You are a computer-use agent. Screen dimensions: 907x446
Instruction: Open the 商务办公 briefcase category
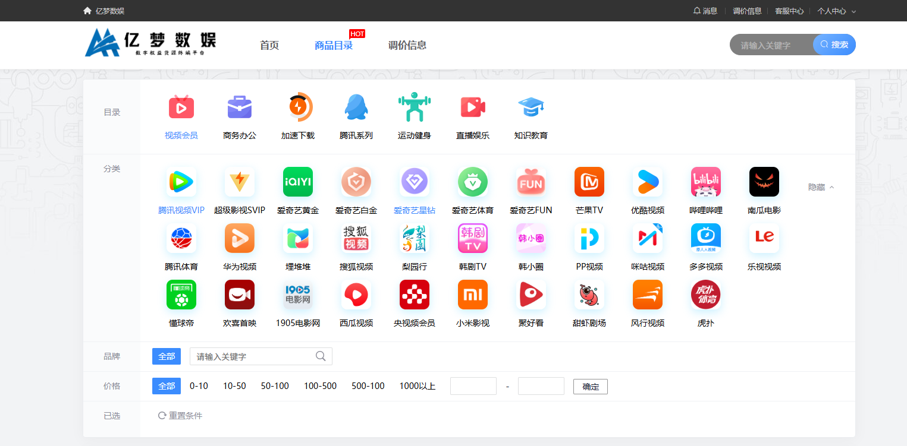click(x=240, y=107)
